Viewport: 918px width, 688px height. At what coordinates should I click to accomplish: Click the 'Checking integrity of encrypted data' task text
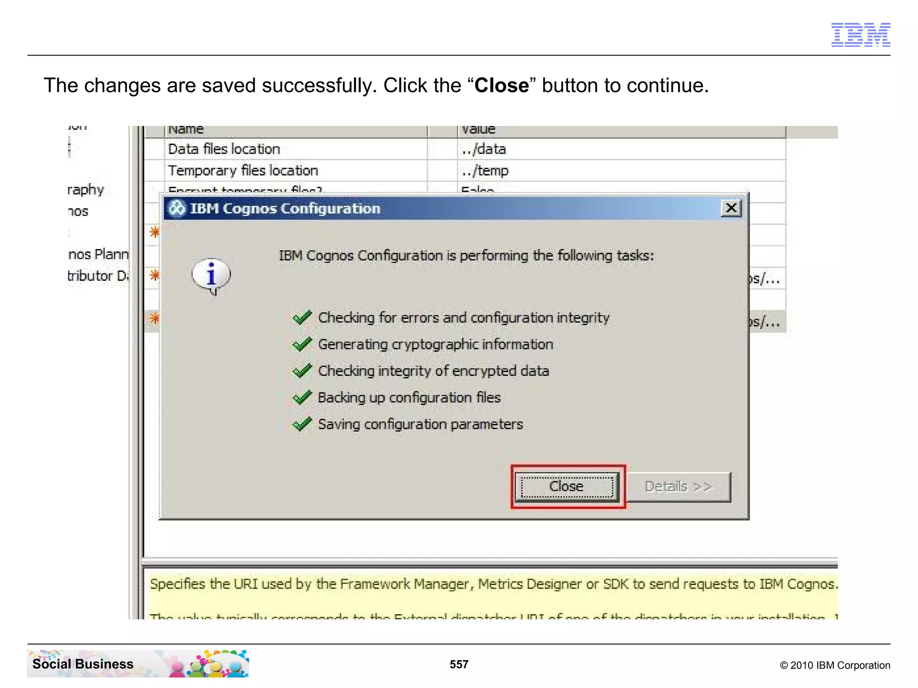point(433,371)
